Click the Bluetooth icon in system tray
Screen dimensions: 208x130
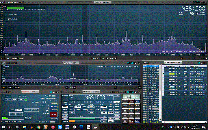click(x=171, y=127)
